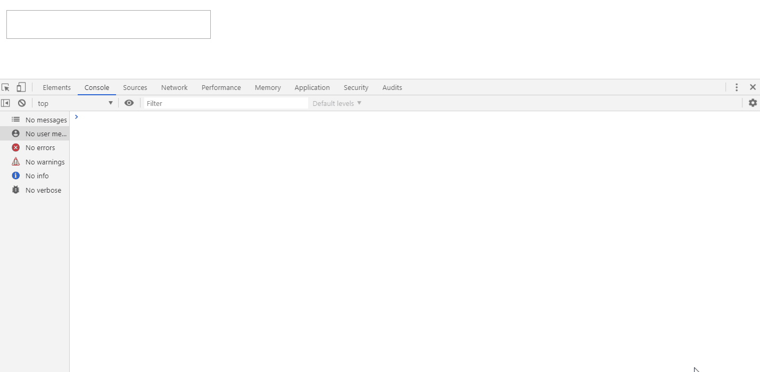Click the empty text box on the page
This screenshot has height=372, width=760.
click(109, 24)
